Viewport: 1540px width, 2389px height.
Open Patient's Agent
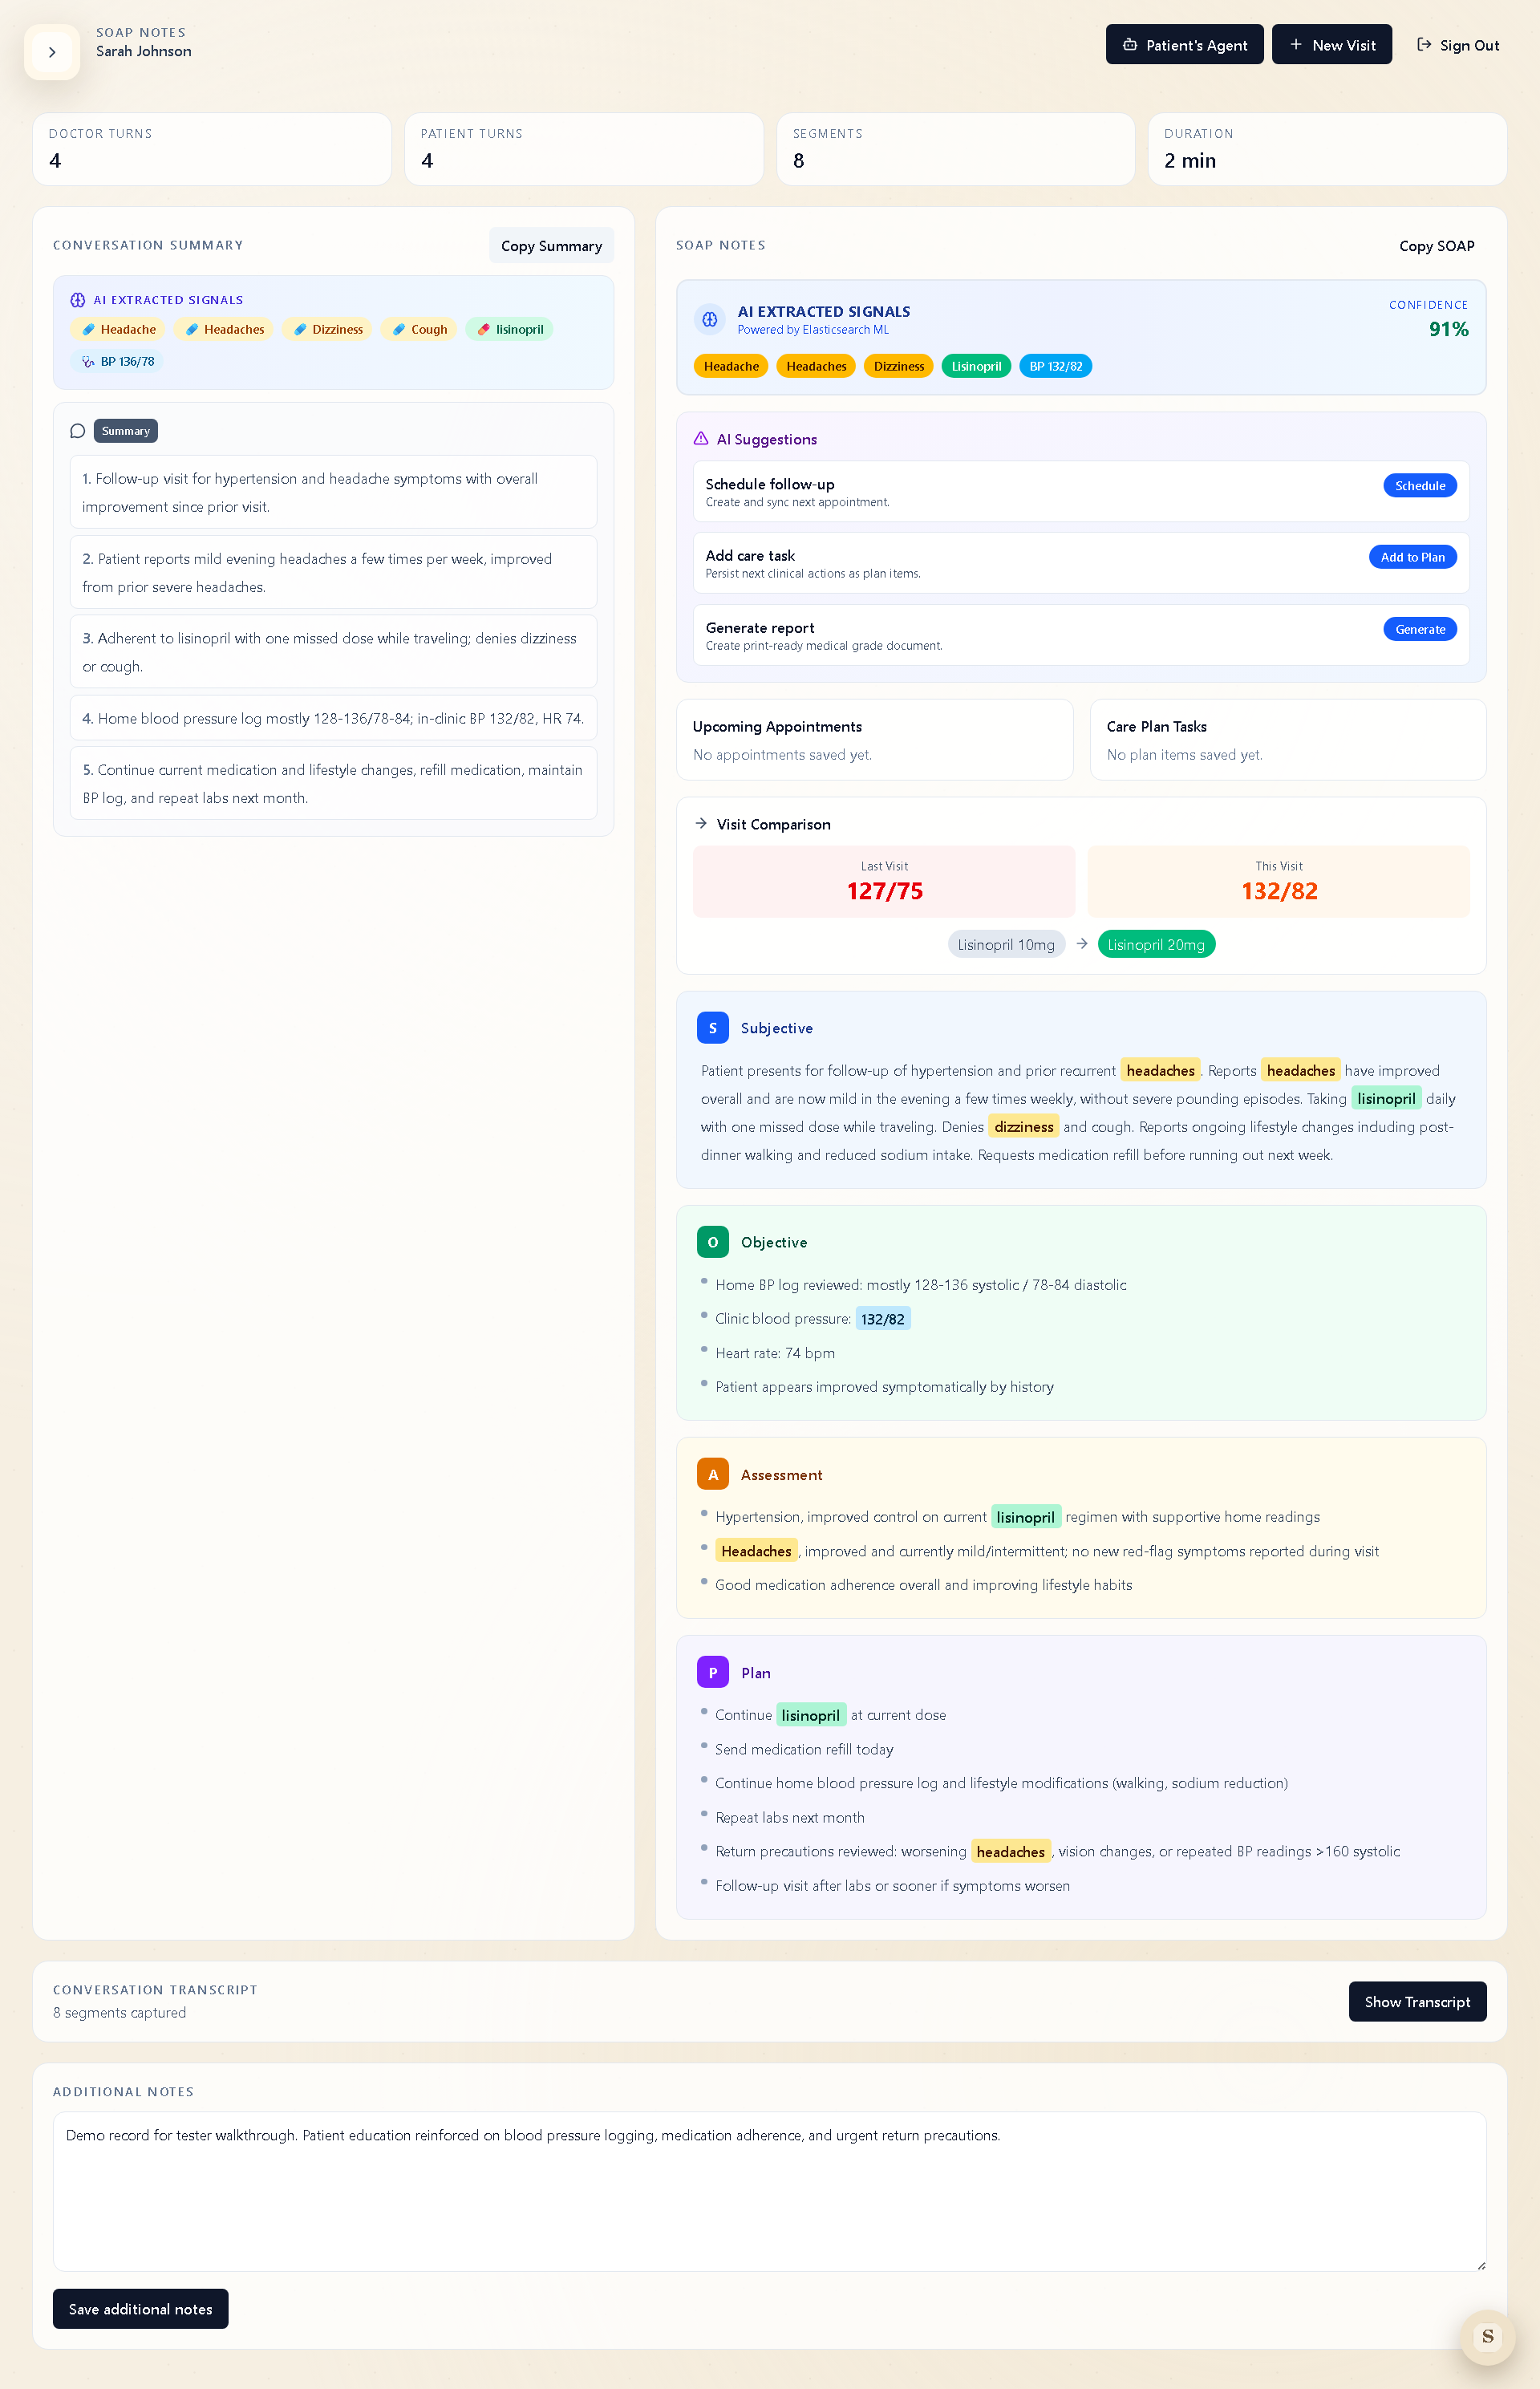(1184, 45)
